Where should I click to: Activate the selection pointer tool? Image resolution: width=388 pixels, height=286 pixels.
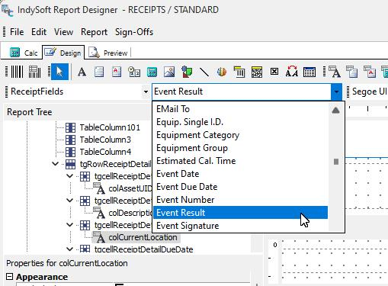click(59, 72)
